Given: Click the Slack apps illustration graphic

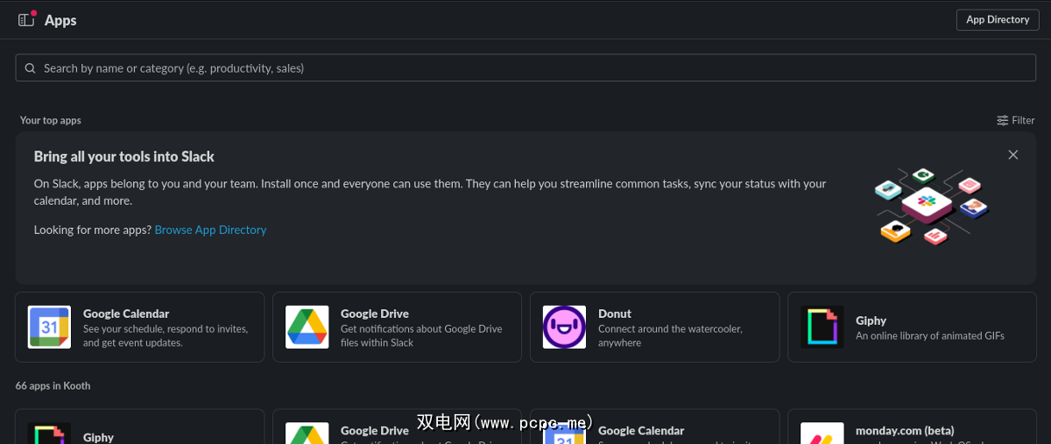Looking at the screenshot, I should click(932, 207).
